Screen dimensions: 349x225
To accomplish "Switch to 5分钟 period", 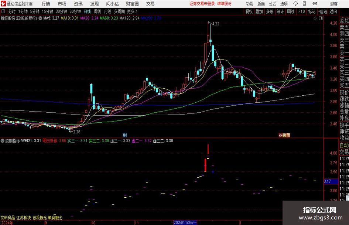I will 34,11.
